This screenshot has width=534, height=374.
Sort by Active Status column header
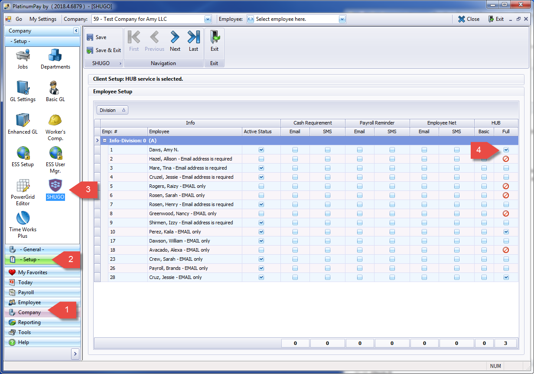(x=261, y=131)
